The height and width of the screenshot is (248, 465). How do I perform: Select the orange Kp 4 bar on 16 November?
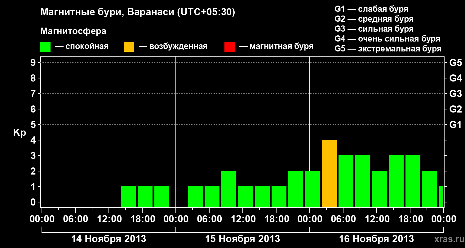pos(329,174)
